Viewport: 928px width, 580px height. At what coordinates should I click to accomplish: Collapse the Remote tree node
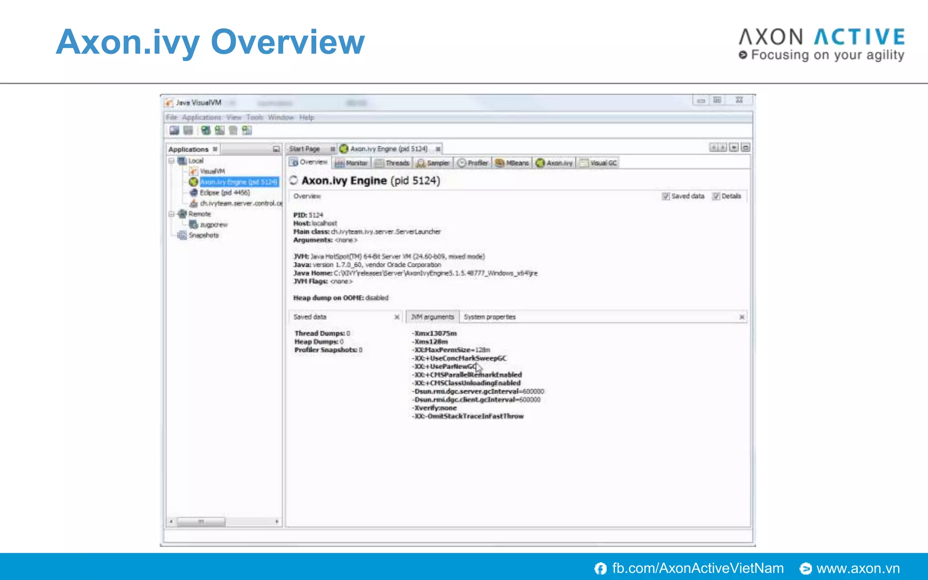tap(171, 214)
